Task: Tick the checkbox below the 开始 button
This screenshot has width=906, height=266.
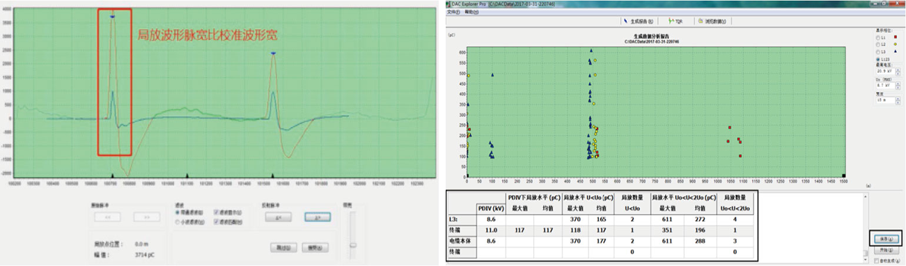Action: pyautogui.click(x=877, y=260)
